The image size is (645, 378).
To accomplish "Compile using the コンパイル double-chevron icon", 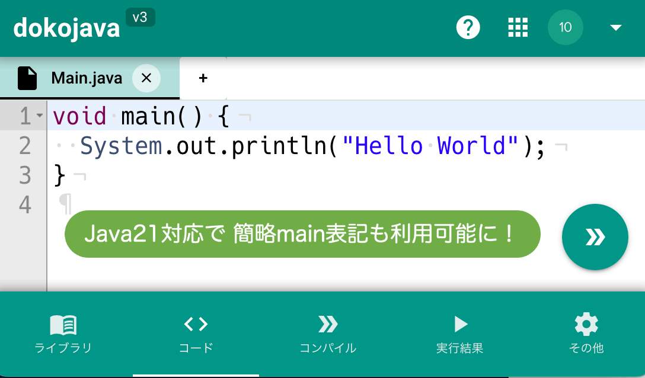I will click(x=328, y=325).
